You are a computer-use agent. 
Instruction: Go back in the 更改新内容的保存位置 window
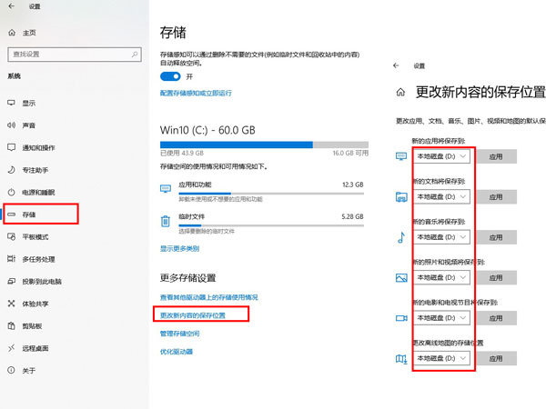coord(396,65)
